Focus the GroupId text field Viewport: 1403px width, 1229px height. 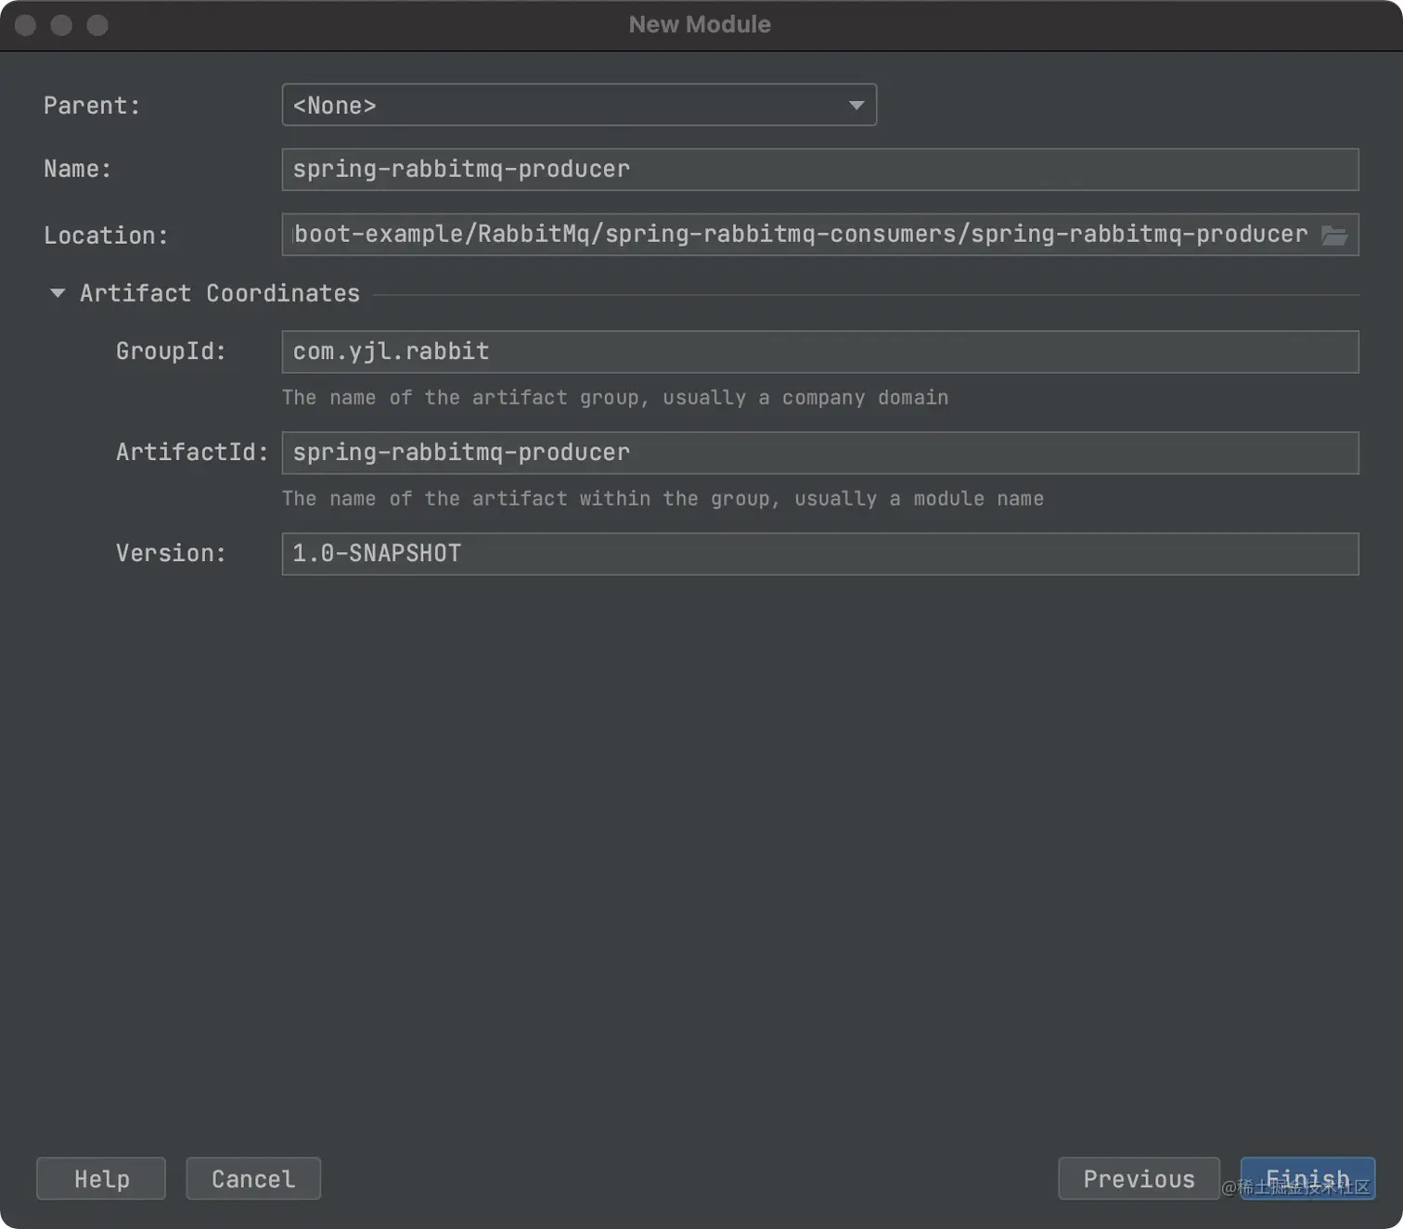click(819, 352)
